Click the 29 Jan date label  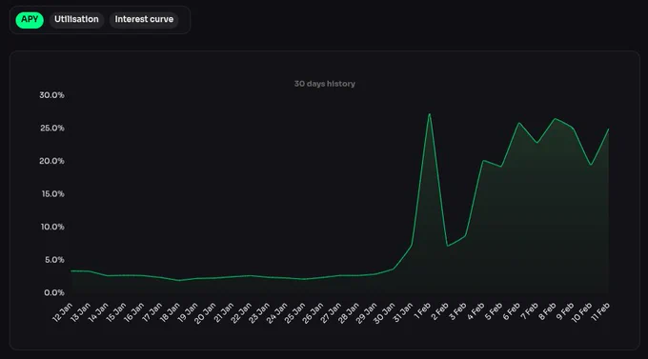coord(367,313)
